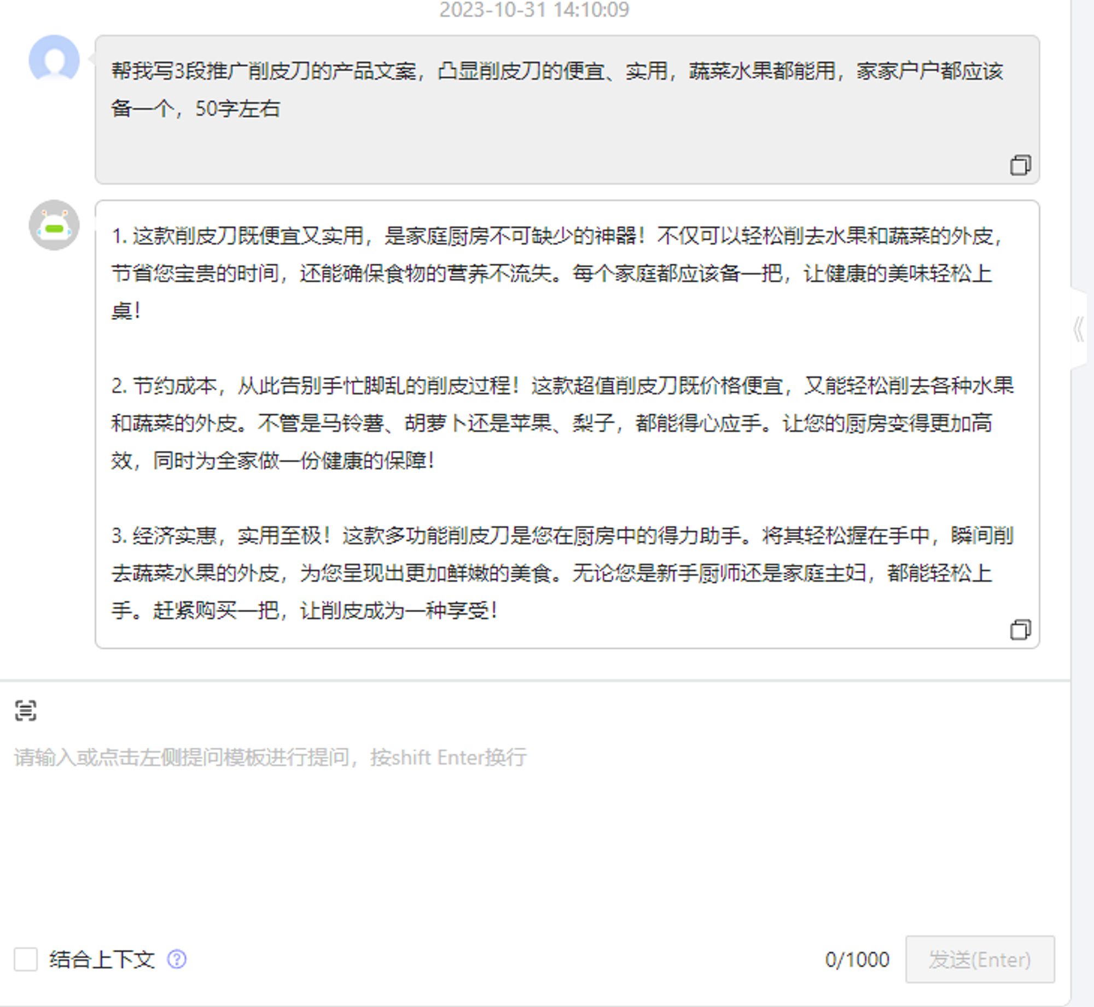
Task: Click the 结合上下文 label text
Action: [x=102, y=959]
